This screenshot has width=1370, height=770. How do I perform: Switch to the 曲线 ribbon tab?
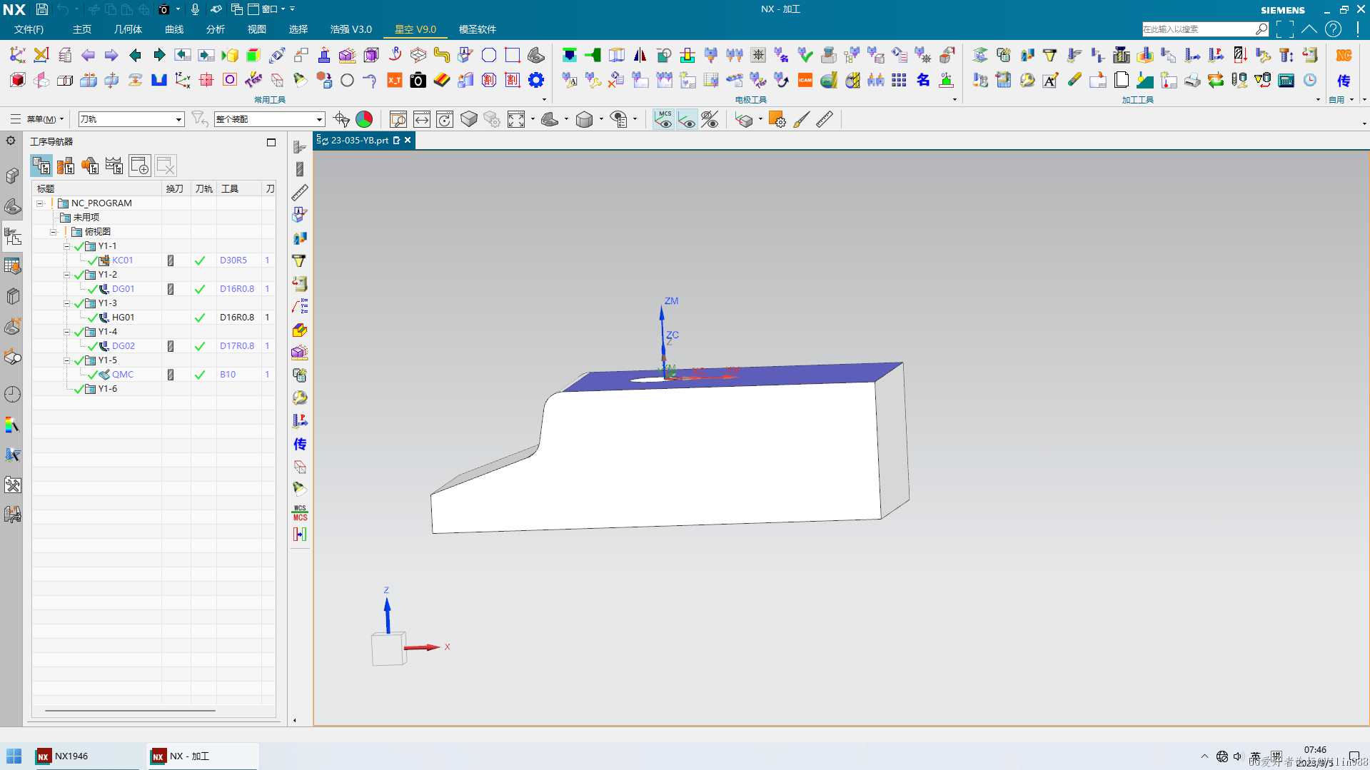click(174, 29)
